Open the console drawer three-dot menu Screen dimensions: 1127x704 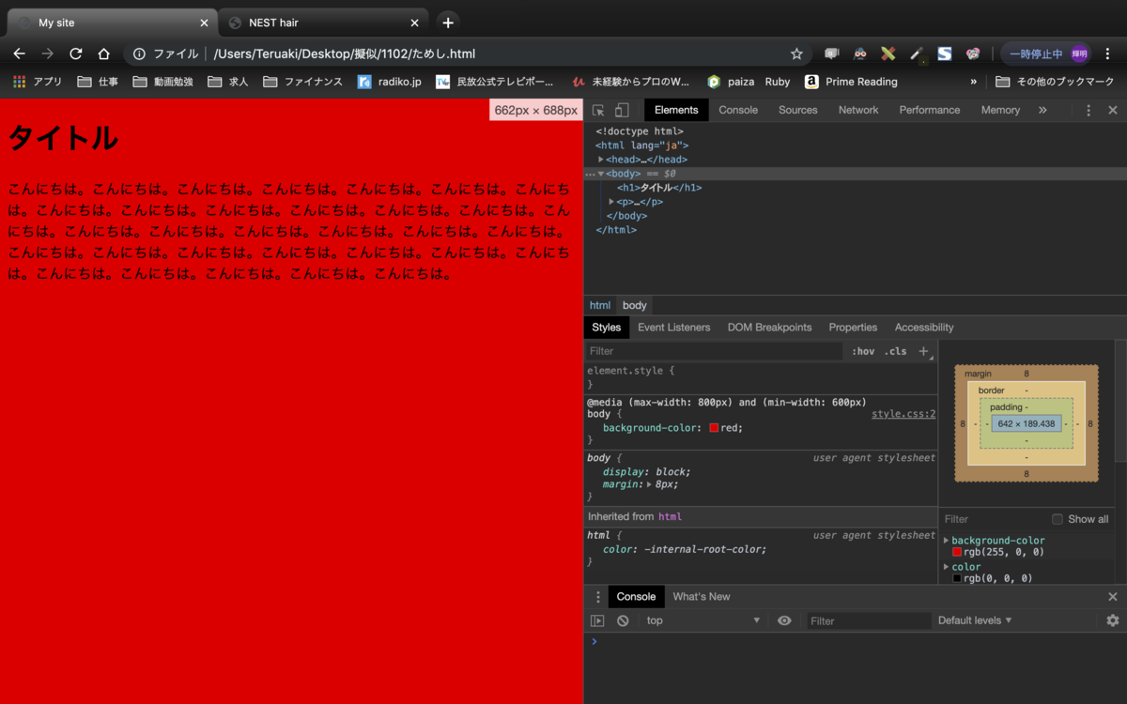(597, 597)
